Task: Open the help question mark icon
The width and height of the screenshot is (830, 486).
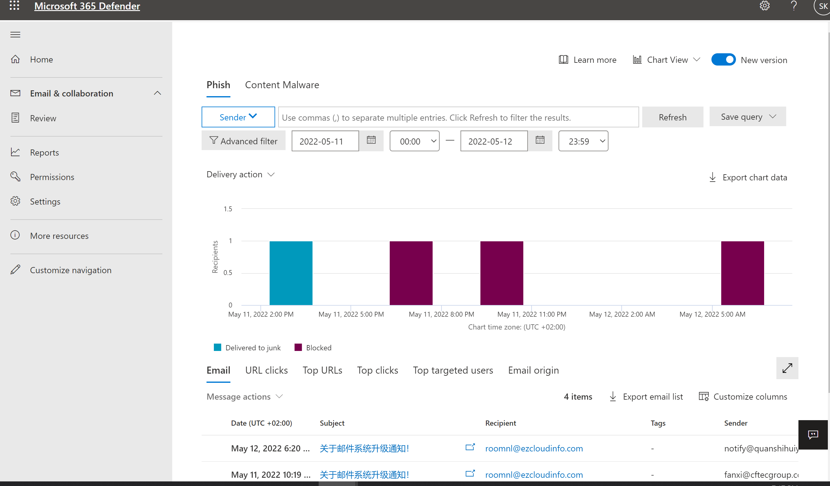Action: 794,6
